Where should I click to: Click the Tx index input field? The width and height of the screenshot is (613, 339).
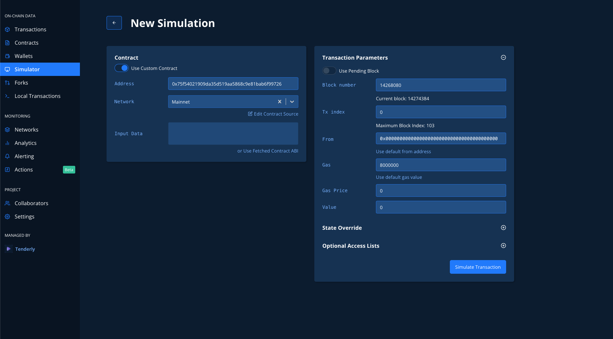[x=441, y=112]
